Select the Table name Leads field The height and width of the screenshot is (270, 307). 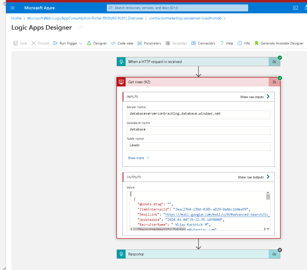pyautogui.click(x=198, y=146)
